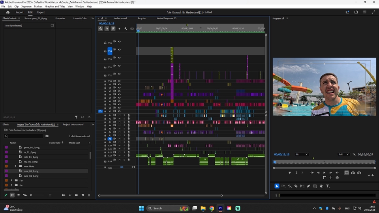The width and height of the screenshot is (379, 213).
Task: Click purple label swatch for game_B1_0.png
Action: 6,148
